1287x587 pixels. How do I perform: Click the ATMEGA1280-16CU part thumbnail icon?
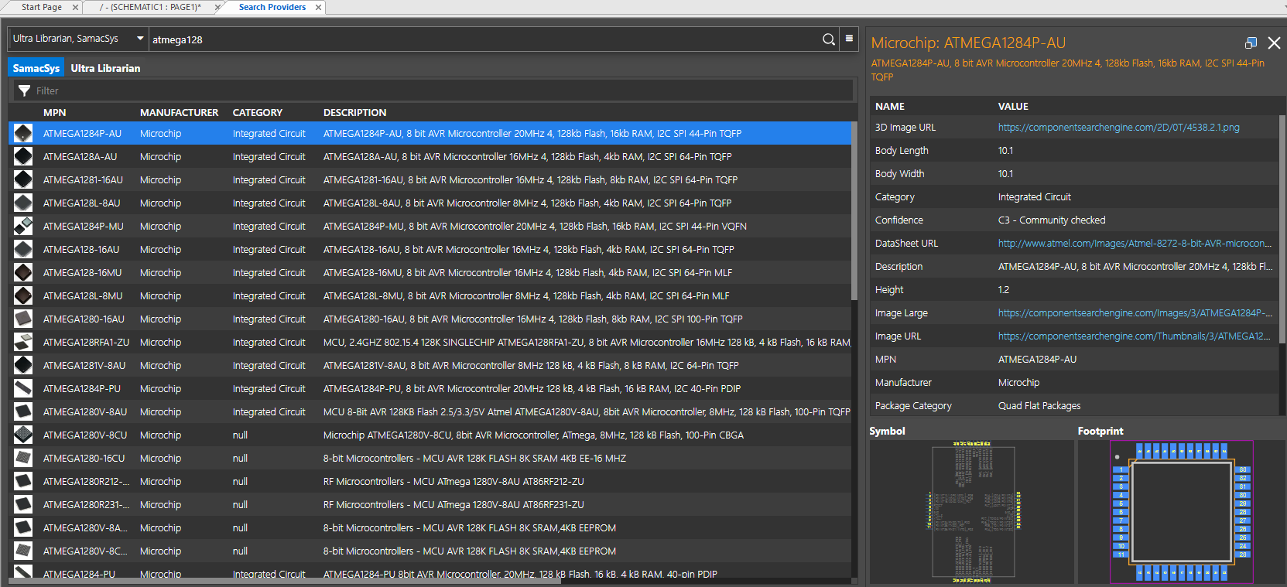tap(23, 458)
